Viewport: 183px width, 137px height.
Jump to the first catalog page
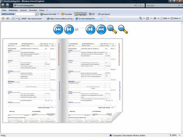58,30
